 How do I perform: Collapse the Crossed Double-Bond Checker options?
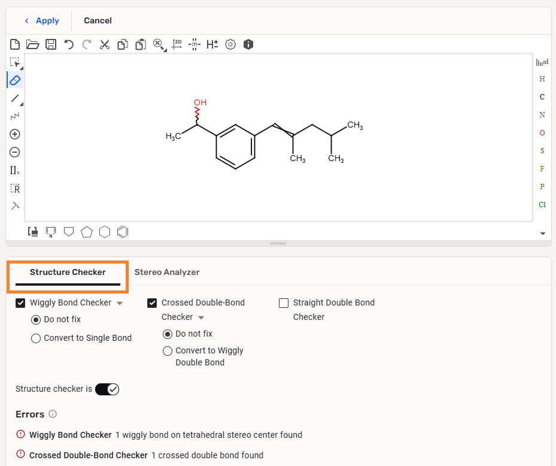[201, 317]
